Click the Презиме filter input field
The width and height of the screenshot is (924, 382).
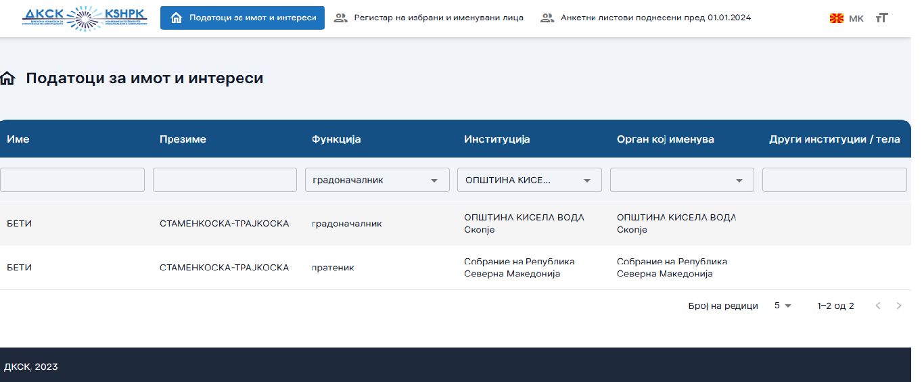(x=225, y=180)
